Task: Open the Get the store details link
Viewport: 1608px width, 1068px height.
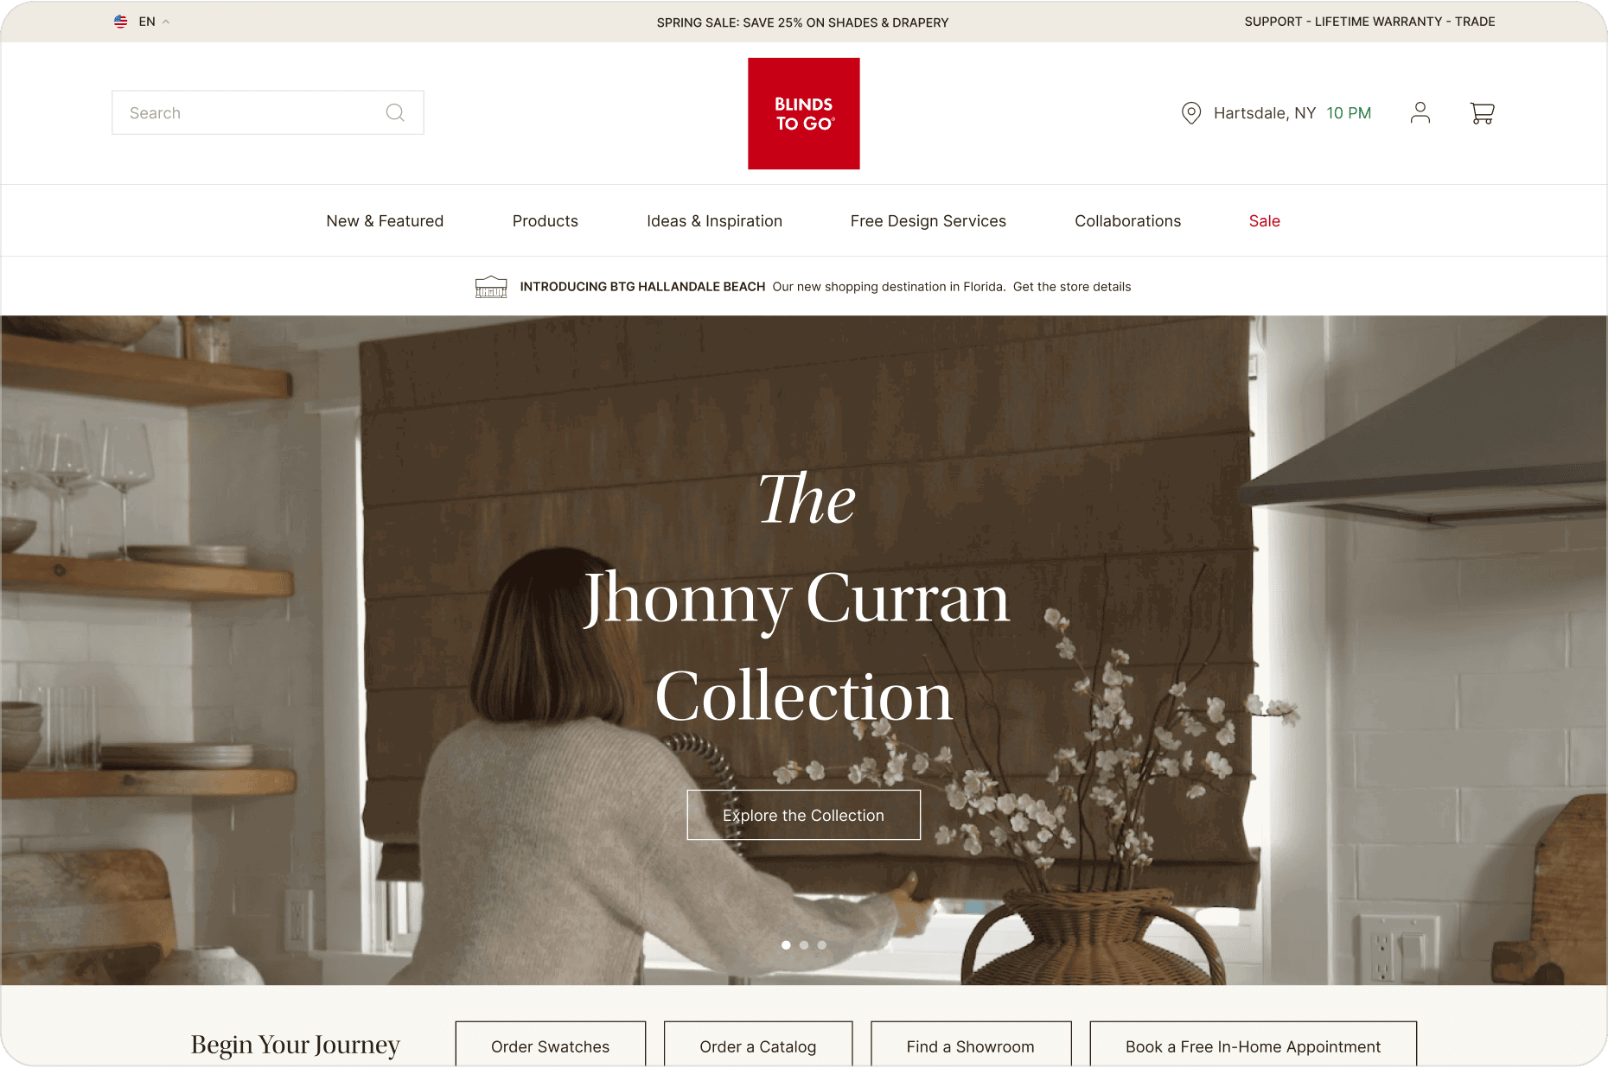Action: [x=1072, y=287]
